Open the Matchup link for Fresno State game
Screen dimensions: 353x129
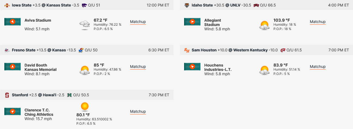(x=138, y=67)
